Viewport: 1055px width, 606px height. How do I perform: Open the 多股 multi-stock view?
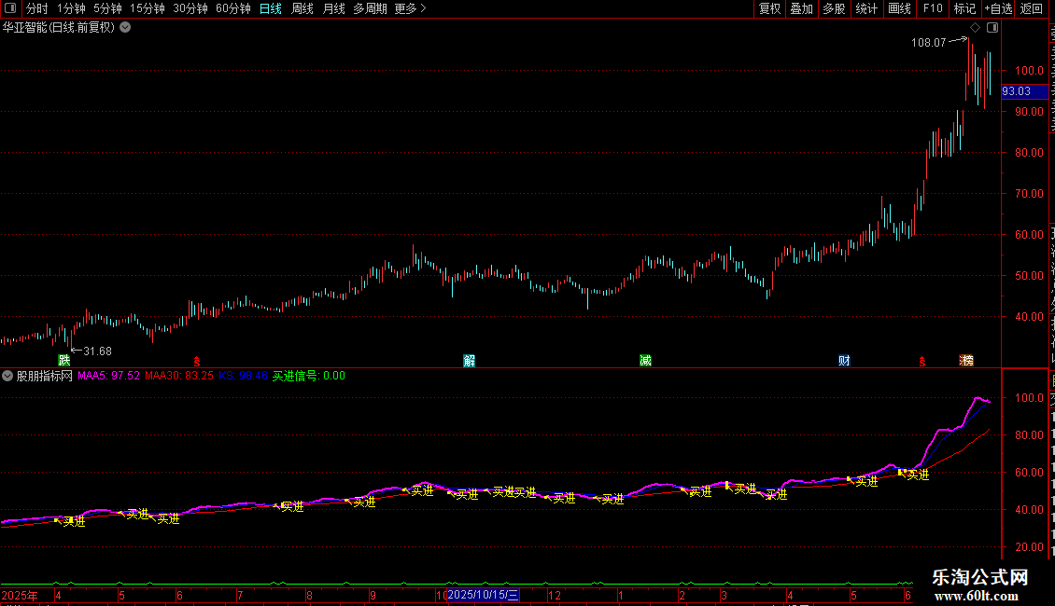(x=834, y=8)
